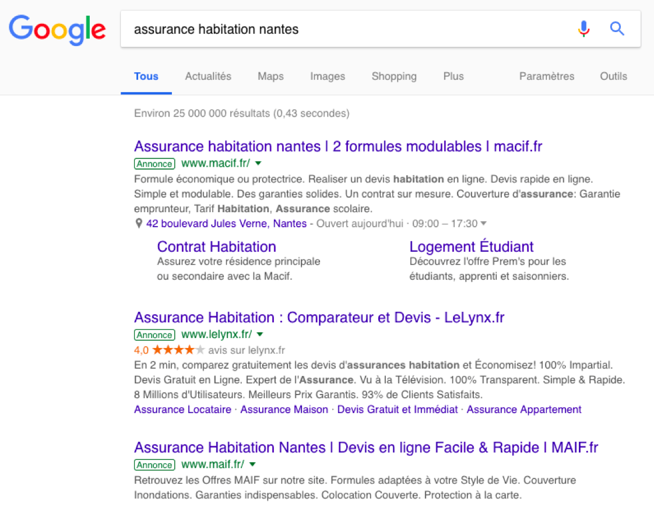Open Logement Étudiant sitelink
The height and width of the screenshot is (507, 654).
click(472, 247)
